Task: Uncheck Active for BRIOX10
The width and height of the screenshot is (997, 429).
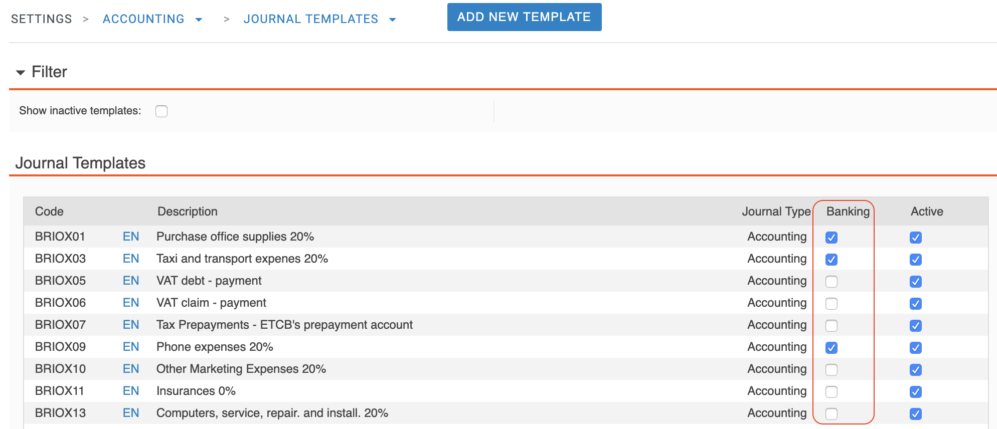Action: click(916, 370)
